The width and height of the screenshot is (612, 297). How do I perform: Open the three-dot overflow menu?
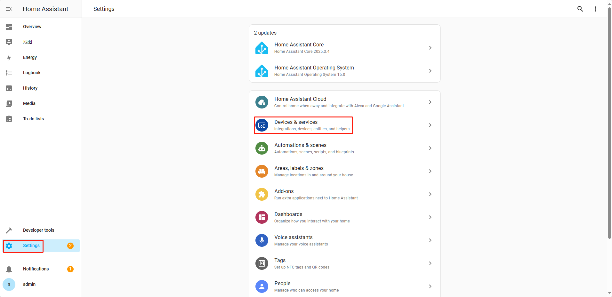click(x=595, y=9)
